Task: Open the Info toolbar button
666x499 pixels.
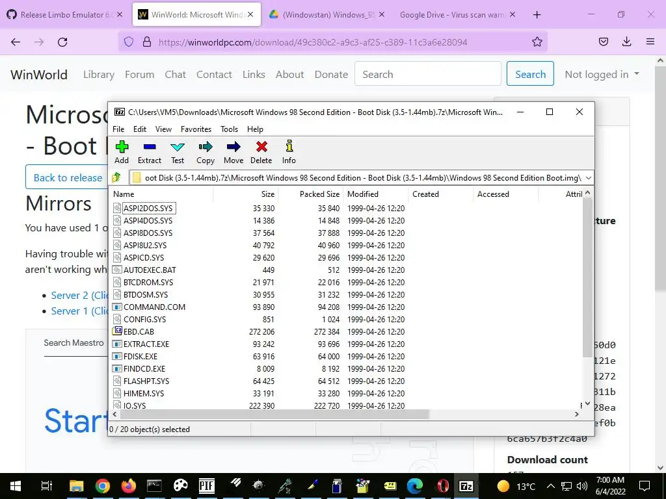Action: [x=289, y=152]
